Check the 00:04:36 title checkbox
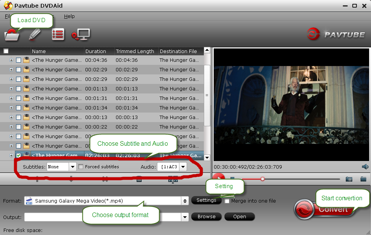Viewport: 371px width, 235px height. [18, 60]
